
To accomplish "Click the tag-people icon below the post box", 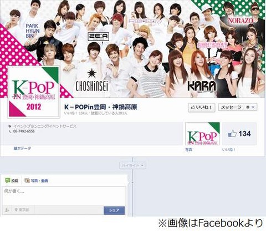I will [x=7, y=210].
